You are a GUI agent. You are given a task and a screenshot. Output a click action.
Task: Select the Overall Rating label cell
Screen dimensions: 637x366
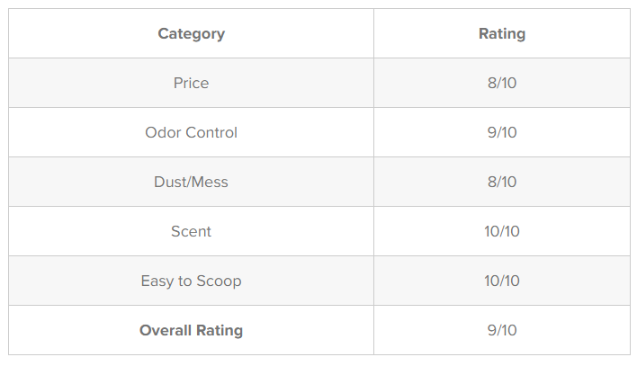(191, 330)
